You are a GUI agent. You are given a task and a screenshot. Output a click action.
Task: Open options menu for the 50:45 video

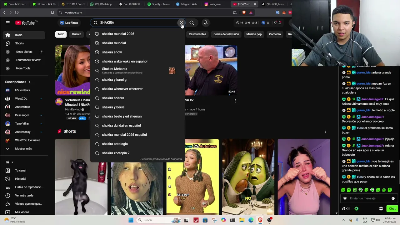[235, 101]
